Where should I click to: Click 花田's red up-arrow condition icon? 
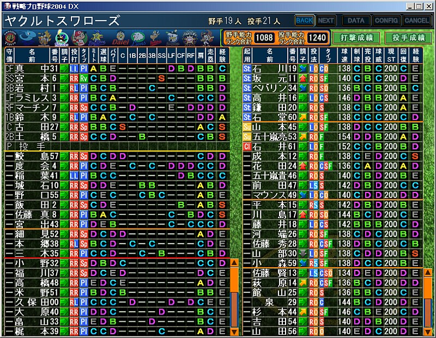pyautogui.click(x=302, y=166)
